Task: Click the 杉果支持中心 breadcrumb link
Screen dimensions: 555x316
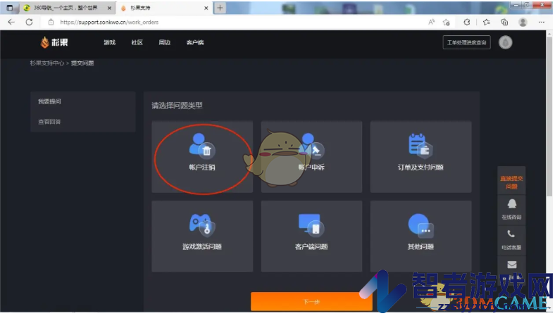Action: tap(47, 63)
